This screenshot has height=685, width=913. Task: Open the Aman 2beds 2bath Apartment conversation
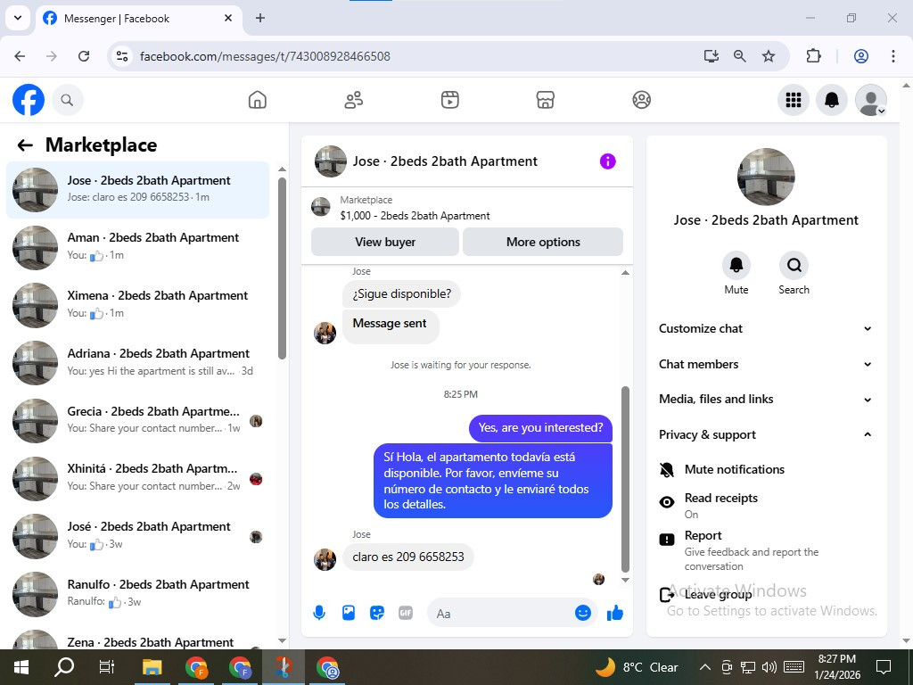[138, 248]
